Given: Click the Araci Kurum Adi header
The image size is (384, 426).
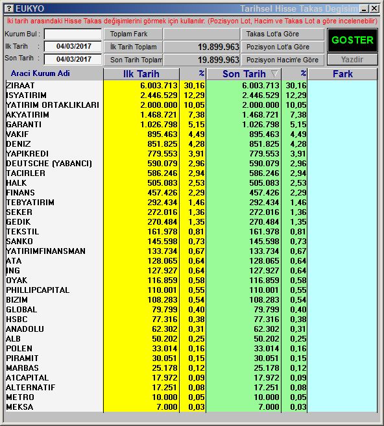Looking at the screenshot, I should pyautogui.click(x=40, y=73).
